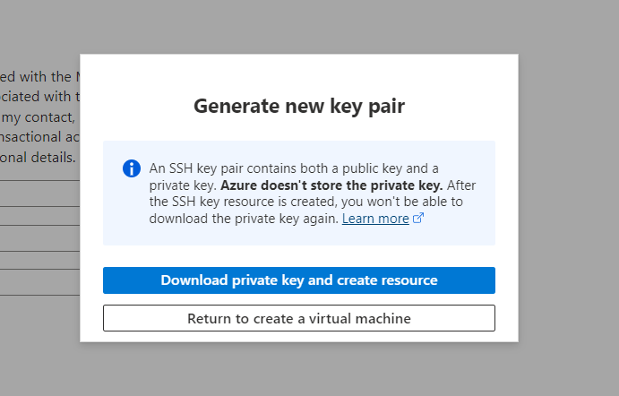Click the first background row under onal details

click(x=39, y=194)
